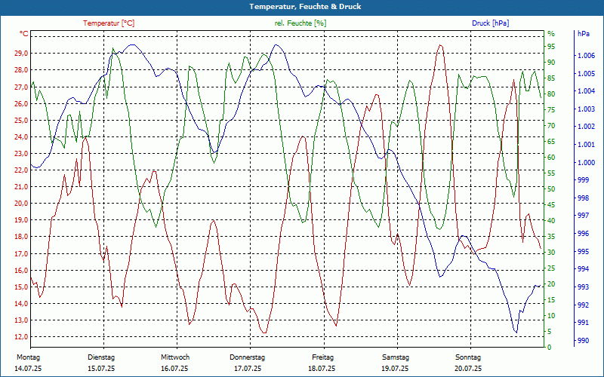Image resolution: width=604 pixels, height=377 pixels.
Task: Click the green "%" axis unit label
Action: click(551, 33)
